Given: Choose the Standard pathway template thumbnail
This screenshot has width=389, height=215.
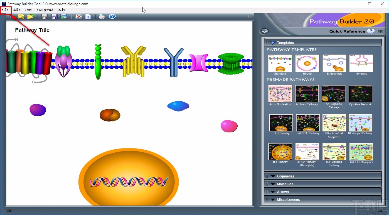Looking at the screenshot, I should click(280, 63).
